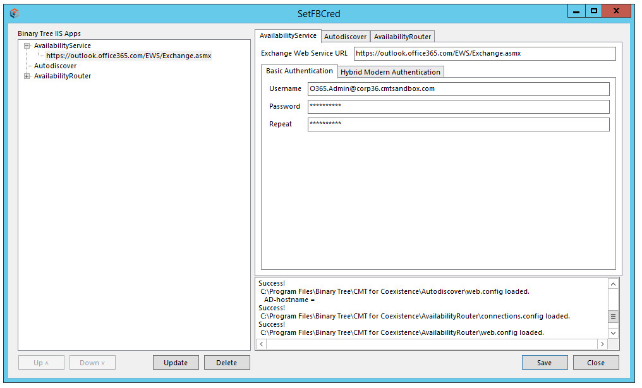Click the 'Binary Tree IIS Apps' label

49,33
